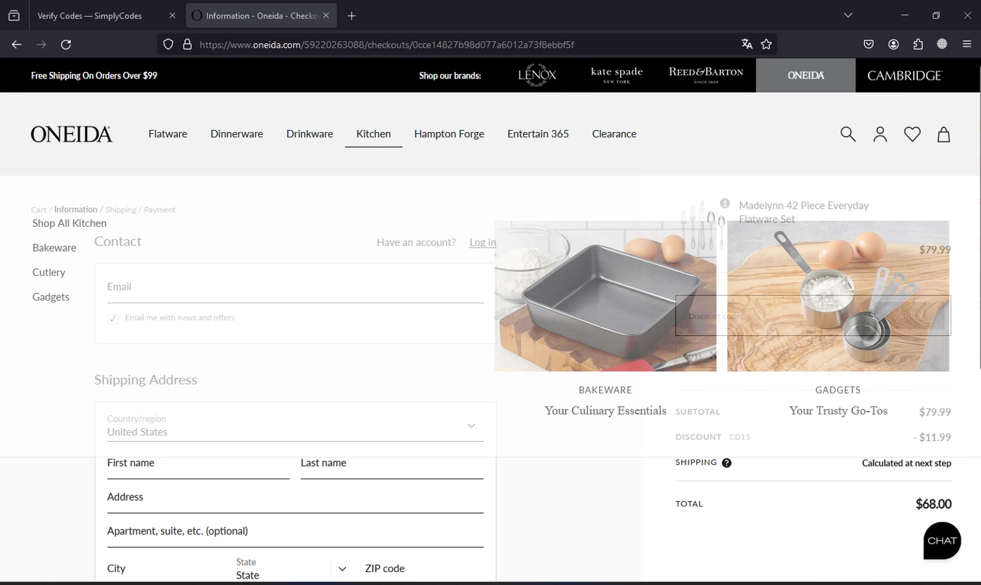Click the translate page icon in address bar
This screenshot has width=981, height=585.
click(747, 44)
